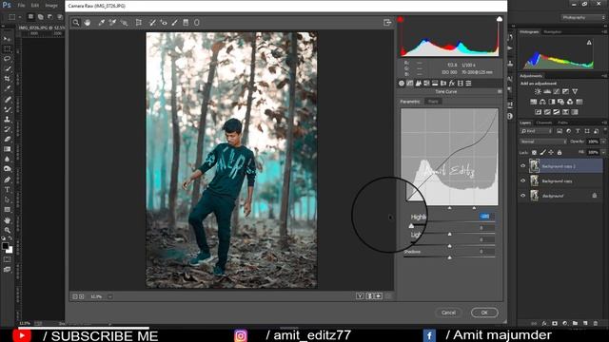
Task: Click the Cancel button
Action: click(x=448, y=313)
